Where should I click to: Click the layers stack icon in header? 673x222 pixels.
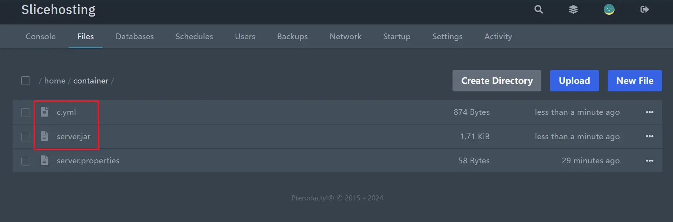pyautogui.click(x=573, y=9)
